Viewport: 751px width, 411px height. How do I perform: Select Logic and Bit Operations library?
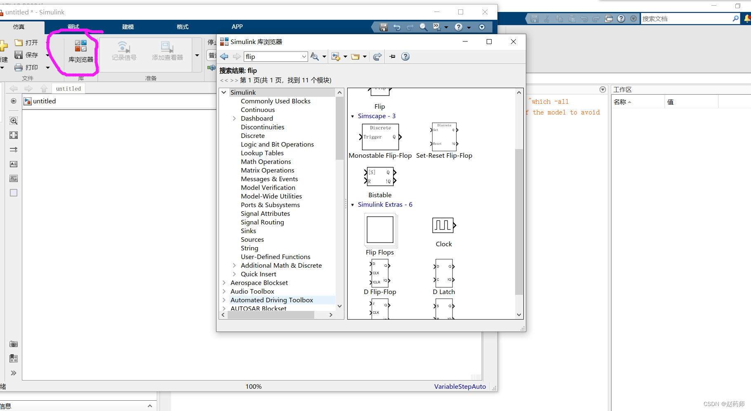pos(277,144)
